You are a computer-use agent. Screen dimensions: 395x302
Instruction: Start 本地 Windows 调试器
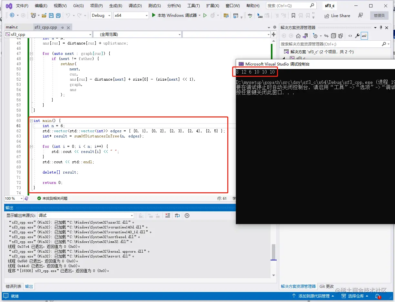[x=174, y=15]
